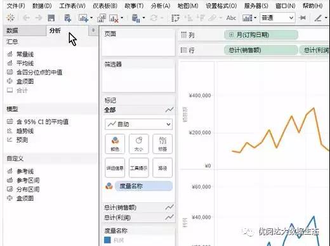This screenshot has width=330, height=246.
Task: Open the clear sheet dropdown arrow
Action: coord(122,18)
